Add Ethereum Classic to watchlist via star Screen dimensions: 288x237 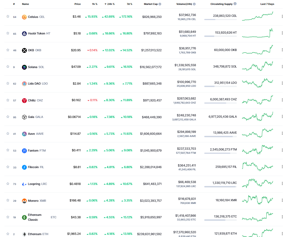point(8,217)
